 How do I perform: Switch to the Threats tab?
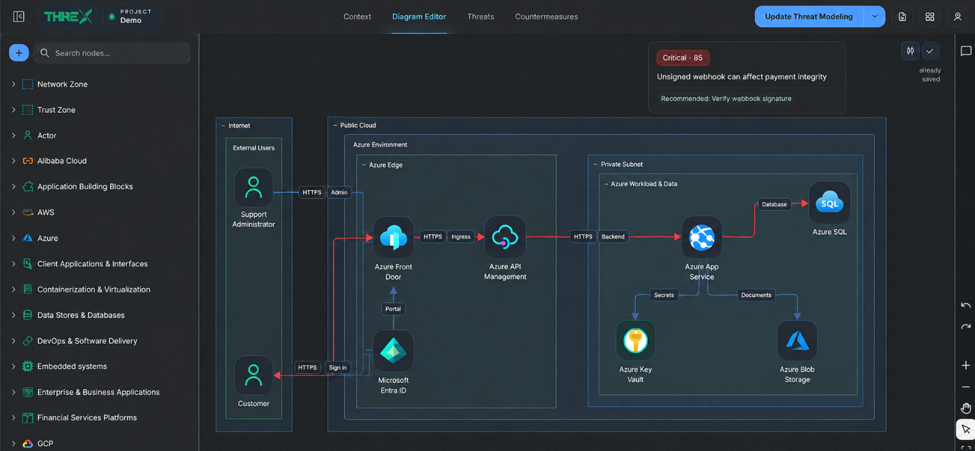481,17
